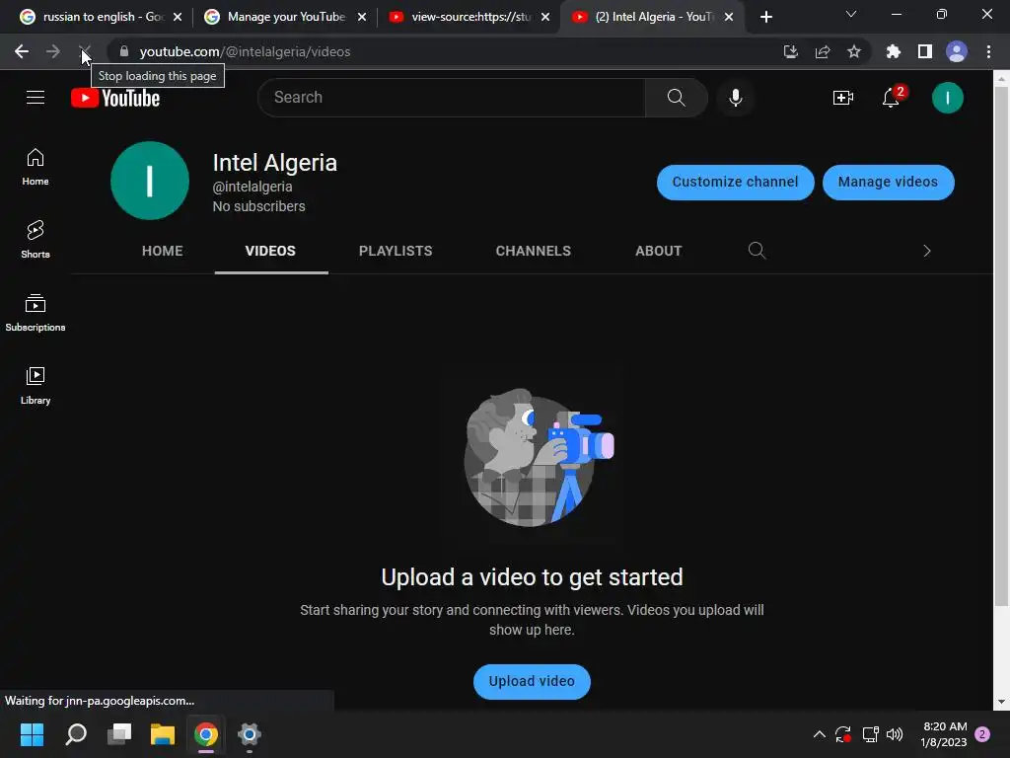Open the Create video camera icon
The width and height of the screenshot is (1010, 758).
[x=842, y=98]
